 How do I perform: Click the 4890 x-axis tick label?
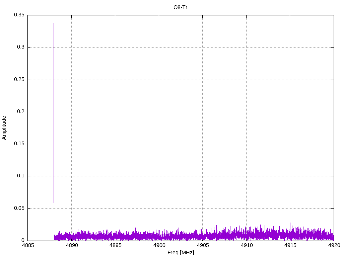pos(71,246)
